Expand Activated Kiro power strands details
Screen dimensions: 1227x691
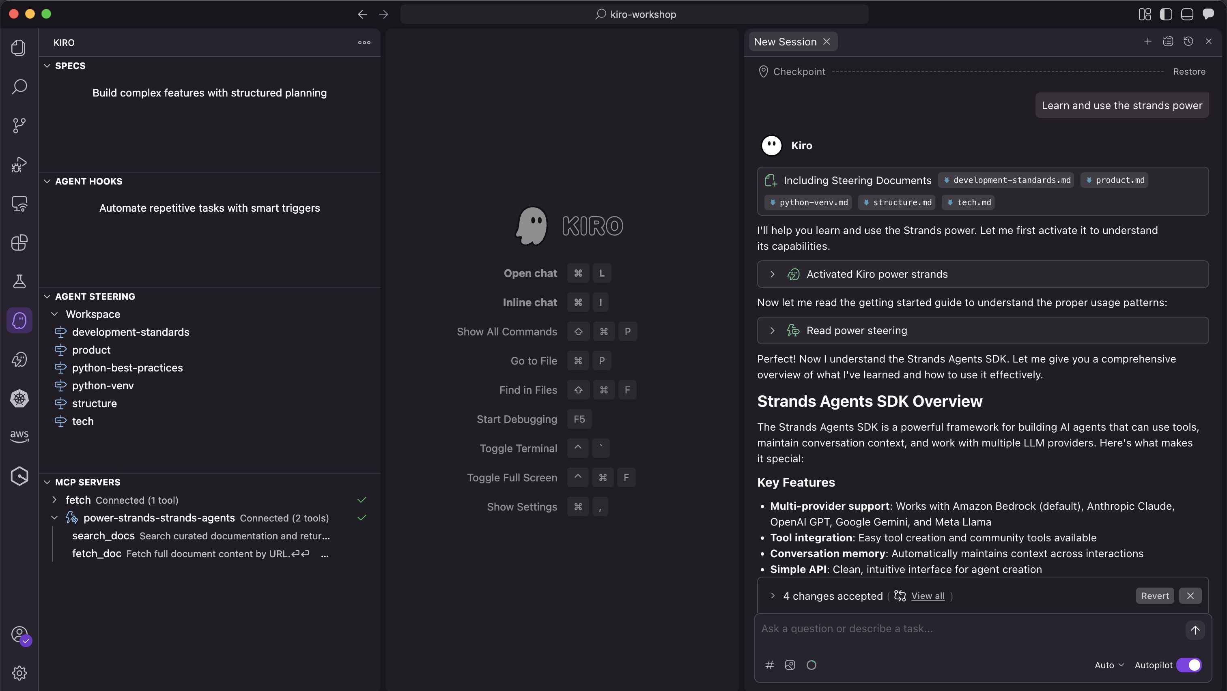pos(772,274)
